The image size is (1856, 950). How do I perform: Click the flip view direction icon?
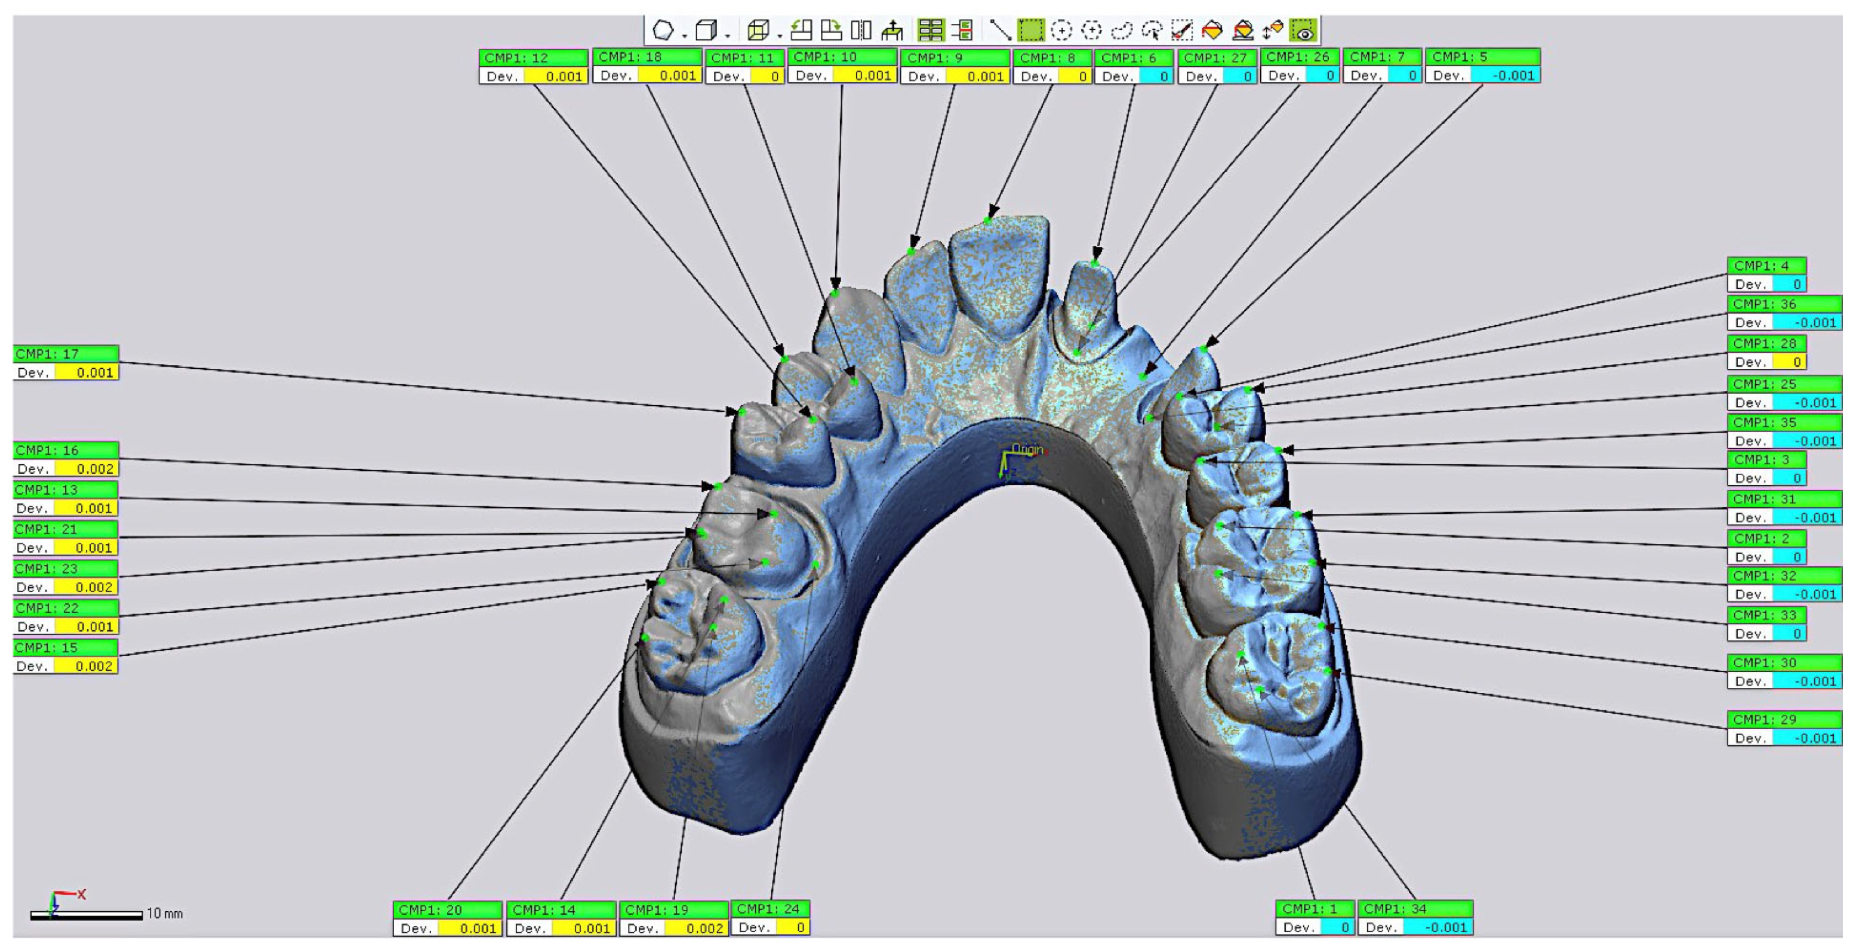coord(861,30)
